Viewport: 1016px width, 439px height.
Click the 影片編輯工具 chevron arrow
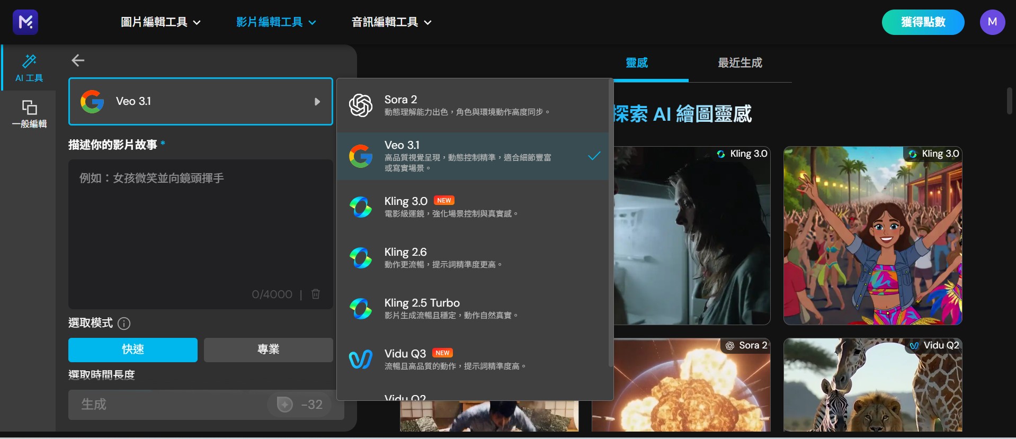pos(312,23)
